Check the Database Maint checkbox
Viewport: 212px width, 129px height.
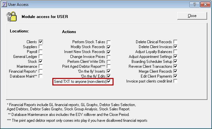pyautogui.click(x=41, y=76)
